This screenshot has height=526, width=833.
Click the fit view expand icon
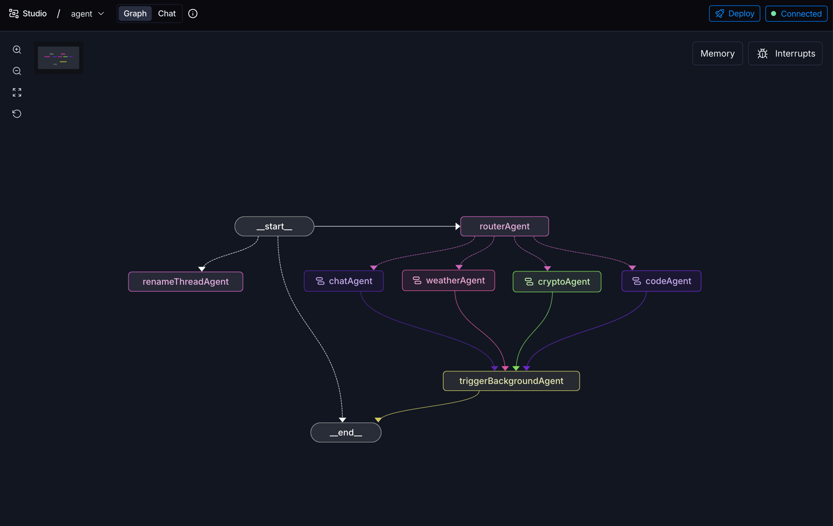click(17, 92)
